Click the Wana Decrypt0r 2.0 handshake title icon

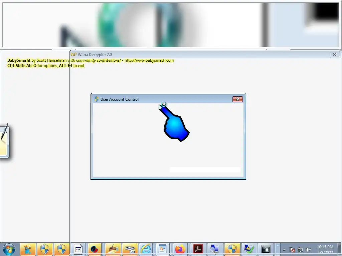click(73, 54)
